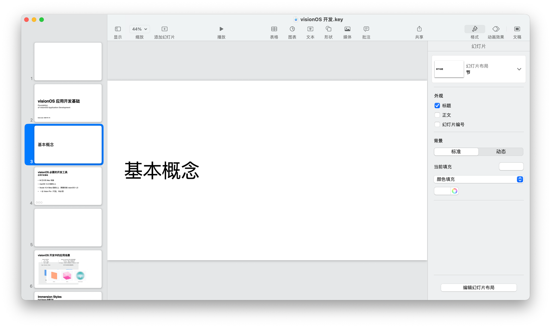
Task: Click the 编辑幻灯片布局 button
Action: (479, 288)
